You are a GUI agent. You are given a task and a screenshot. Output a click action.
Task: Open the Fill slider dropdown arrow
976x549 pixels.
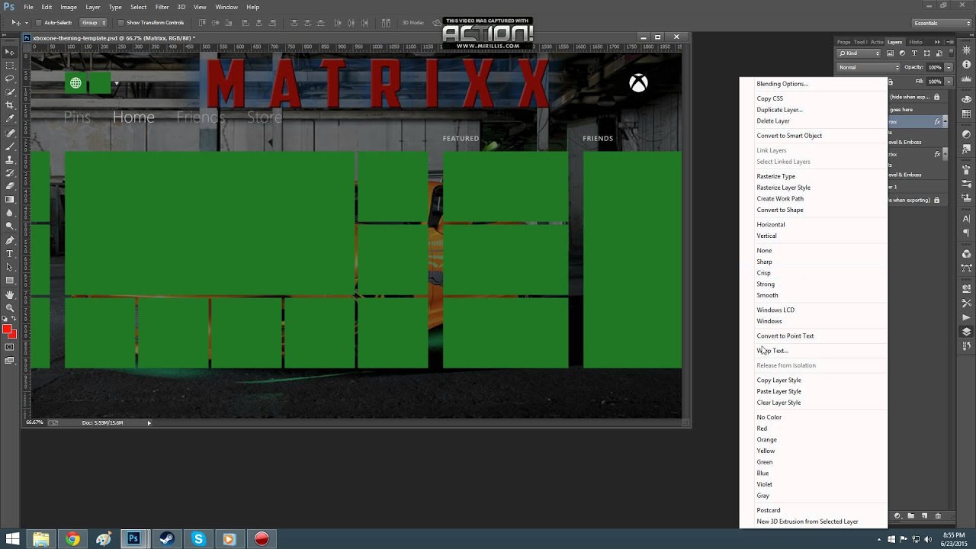pos(949,81)
